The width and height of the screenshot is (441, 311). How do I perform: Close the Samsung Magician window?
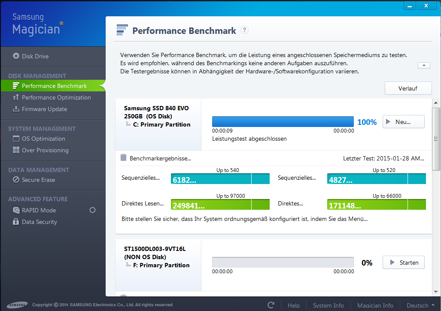point(426,6)
